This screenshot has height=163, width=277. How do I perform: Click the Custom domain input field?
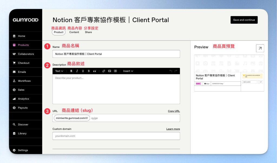[x=116, y=136]
